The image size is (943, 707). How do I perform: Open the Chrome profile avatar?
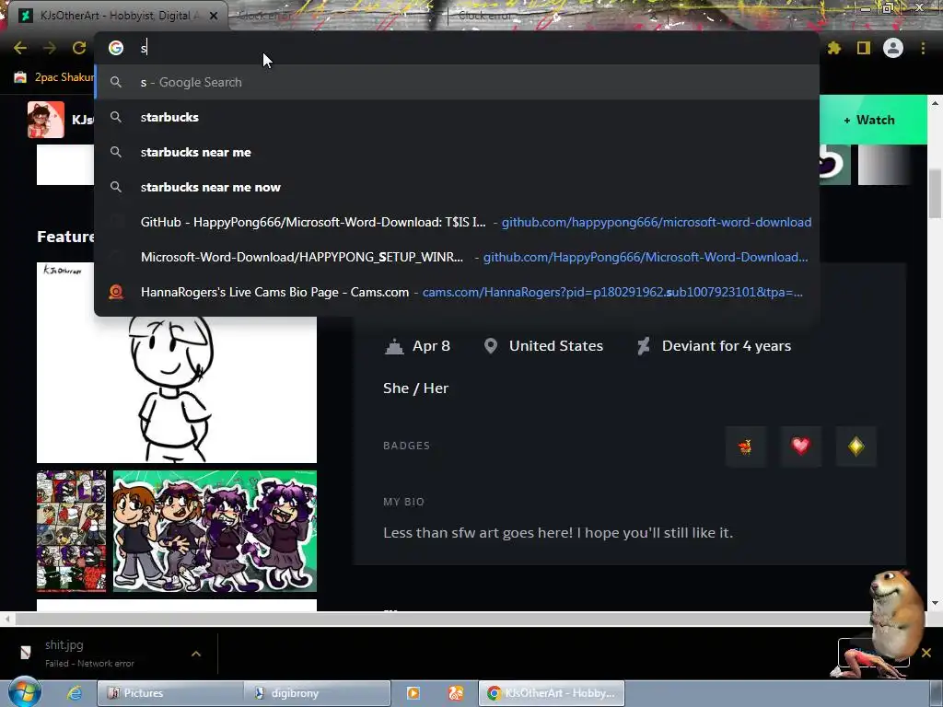[x=893, y=48]
